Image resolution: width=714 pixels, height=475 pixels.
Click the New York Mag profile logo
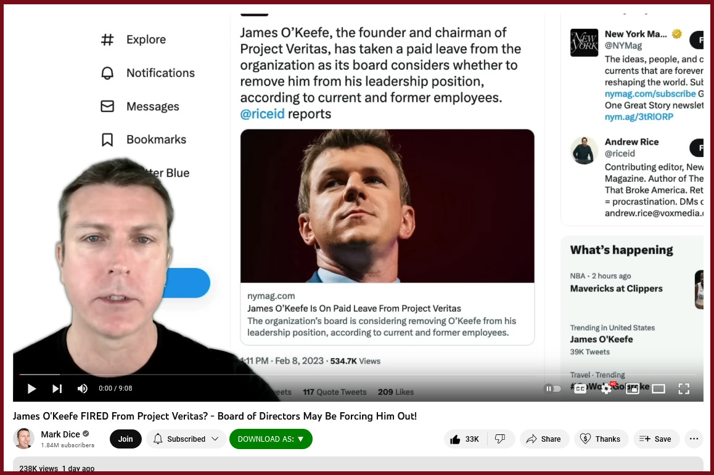pos(585,43)
